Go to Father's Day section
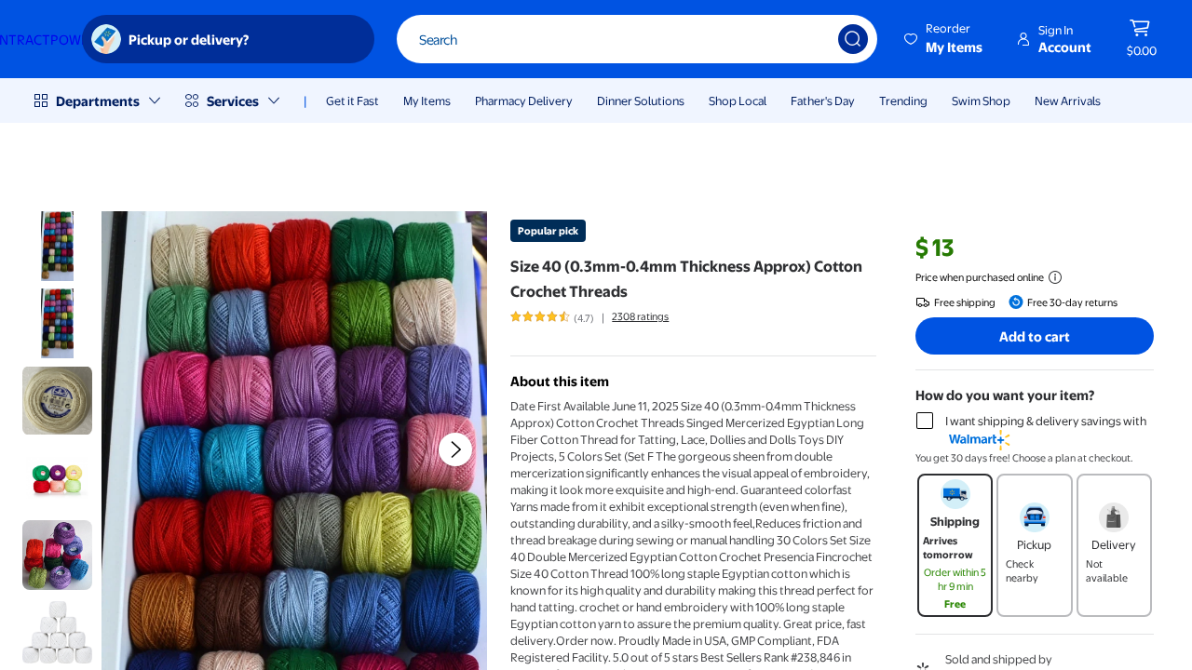This screenshot has width=1192, height=670. pyautogui.click(x=822, y=100)
